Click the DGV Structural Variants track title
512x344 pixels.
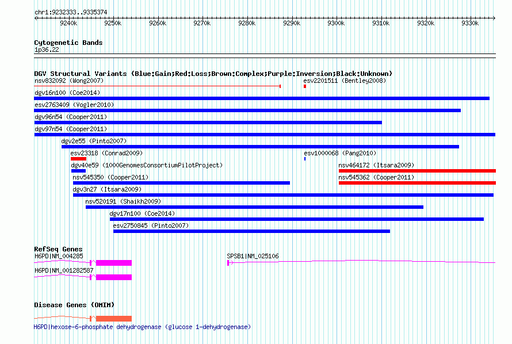213,74
